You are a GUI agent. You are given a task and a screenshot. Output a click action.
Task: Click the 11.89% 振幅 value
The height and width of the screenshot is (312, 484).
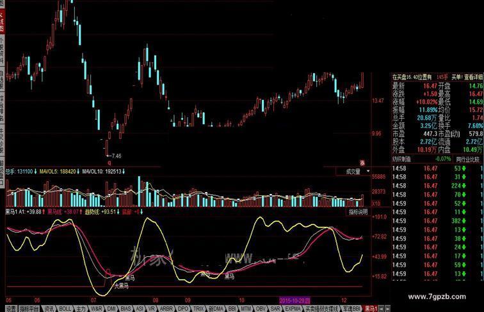click(428, 110)
